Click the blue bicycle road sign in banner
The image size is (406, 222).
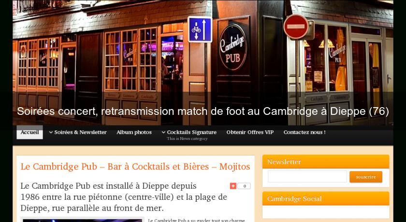(x=200, y=29)
